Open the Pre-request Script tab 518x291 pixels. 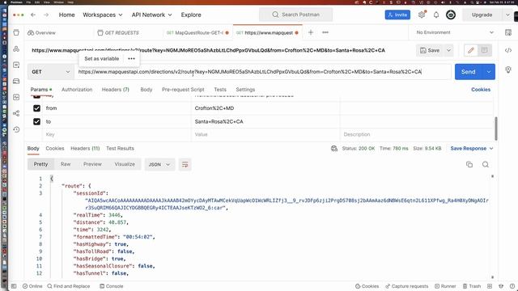183,90
